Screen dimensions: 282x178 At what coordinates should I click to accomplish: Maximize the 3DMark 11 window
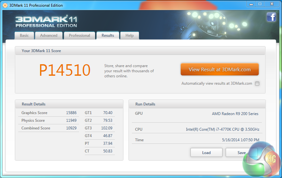pyautogui.click(x=260, y=4)
